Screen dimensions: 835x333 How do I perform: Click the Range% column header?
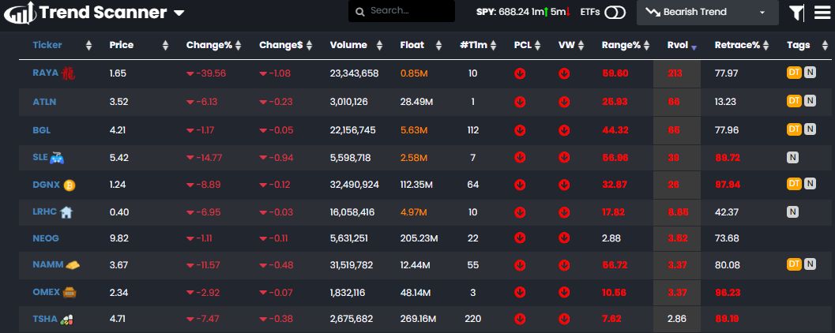[621, 45]
